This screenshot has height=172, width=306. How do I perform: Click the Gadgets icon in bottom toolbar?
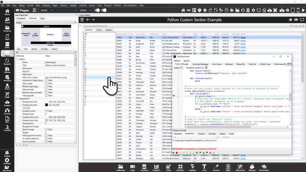156,166
